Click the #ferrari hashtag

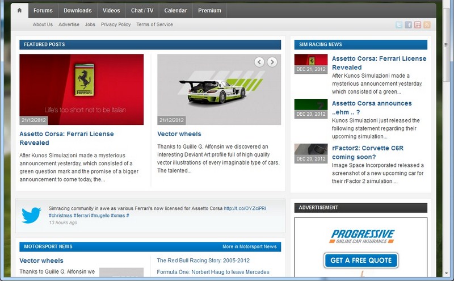click(81, 216)
